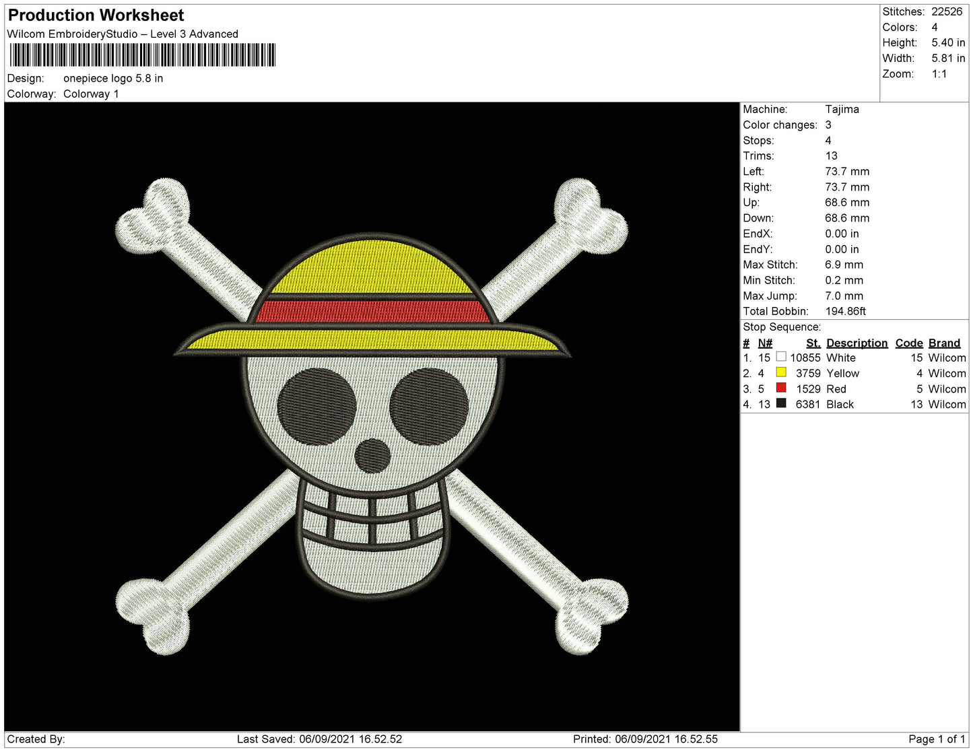The width and height of the screenshot is (973, 752).
Task: Click the Red thread color swatch
Action: coord(781,388)
